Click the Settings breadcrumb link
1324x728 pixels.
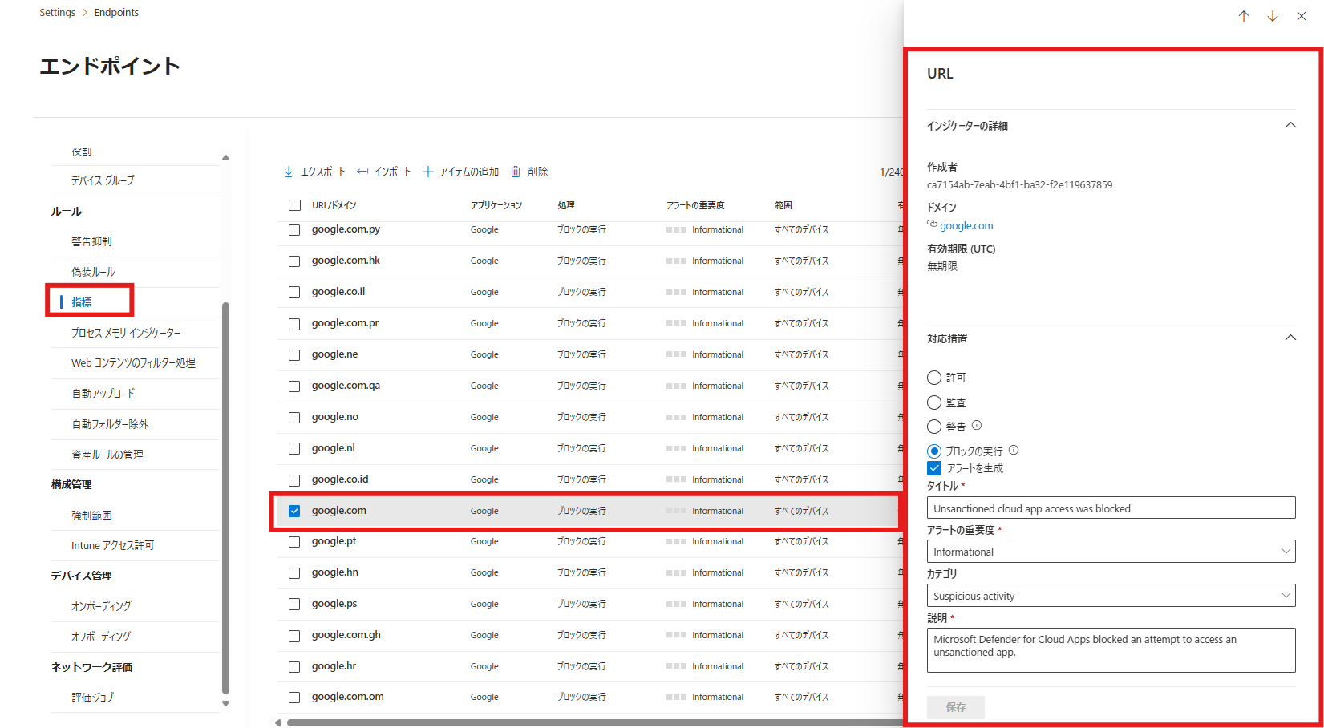[x=58, y=13]
